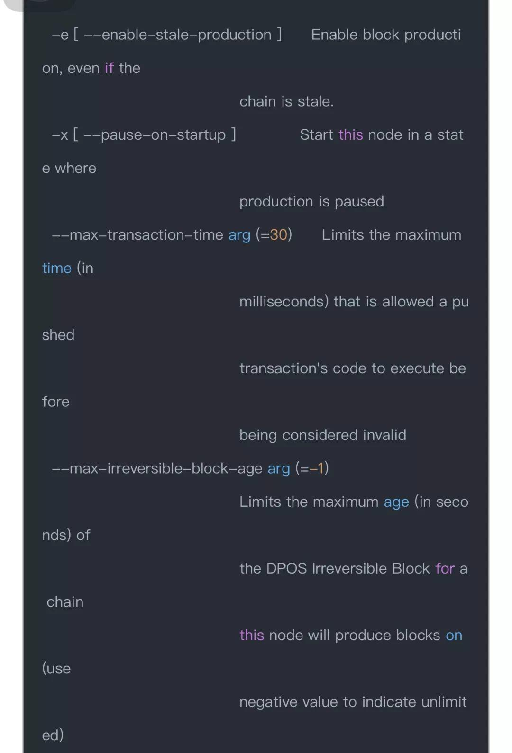Screen dimensions: 512x753
Task: Click blue "age" in "Limits the maximum age"
Action: pyautogui.click(x=396, y=502)
